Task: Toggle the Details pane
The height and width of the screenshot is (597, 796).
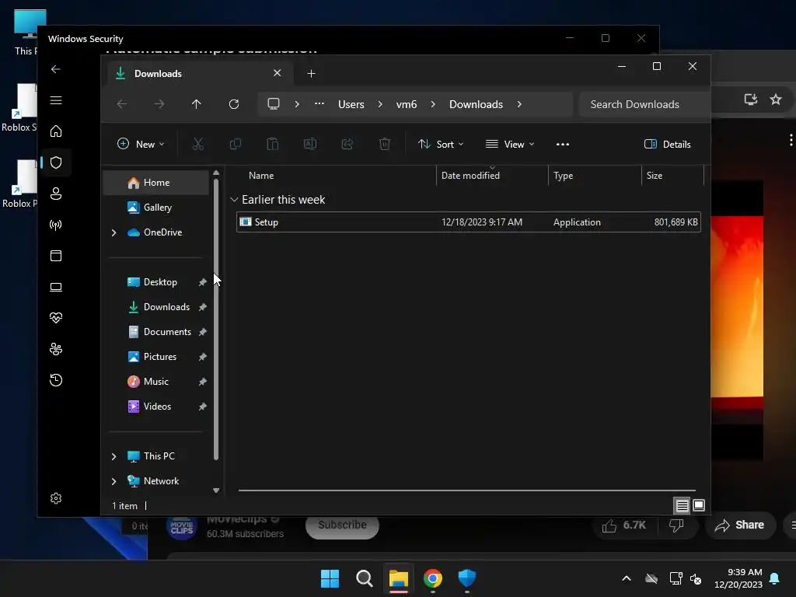Action: point(667,144)
